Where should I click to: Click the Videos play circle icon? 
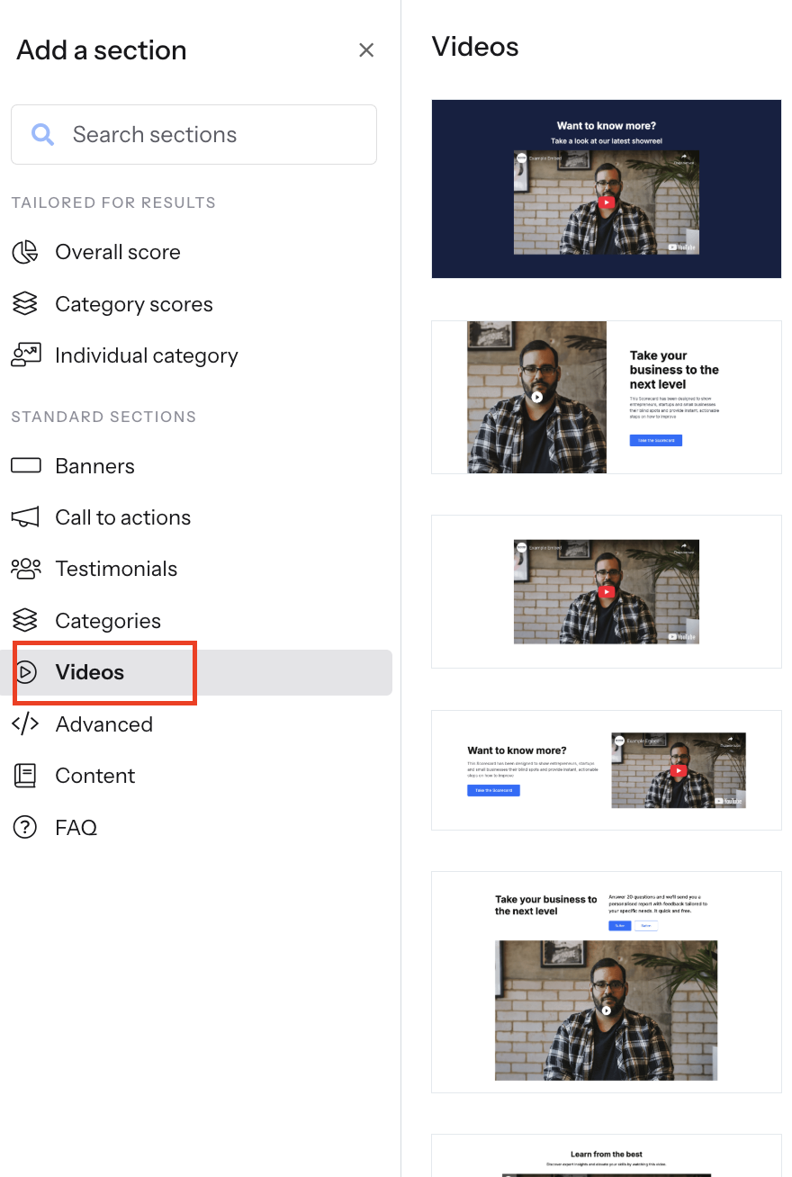point(26,672)
